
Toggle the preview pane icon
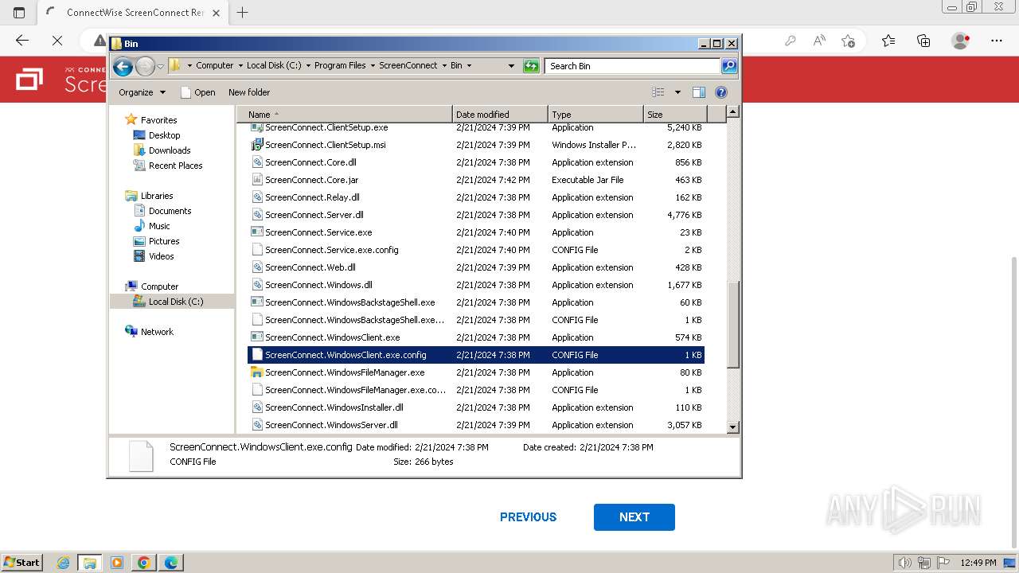(x=699, y=92)
